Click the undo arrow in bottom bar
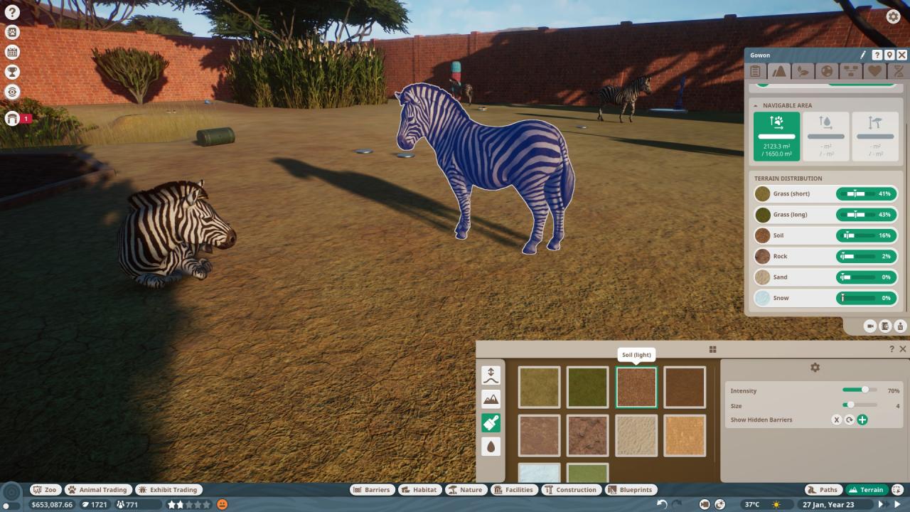910x512 pixels. click(x=662, y=504)
